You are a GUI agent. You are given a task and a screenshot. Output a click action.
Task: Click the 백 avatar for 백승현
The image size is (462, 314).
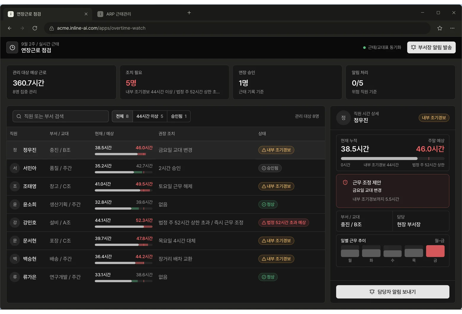point(15,259)
